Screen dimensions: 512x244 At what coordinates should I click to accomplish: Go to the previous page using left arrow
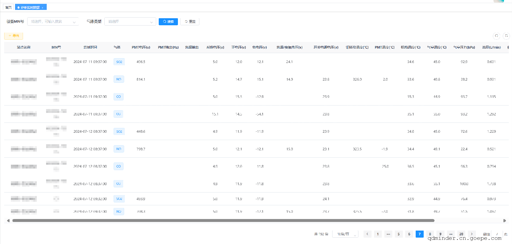coord(367,234)
